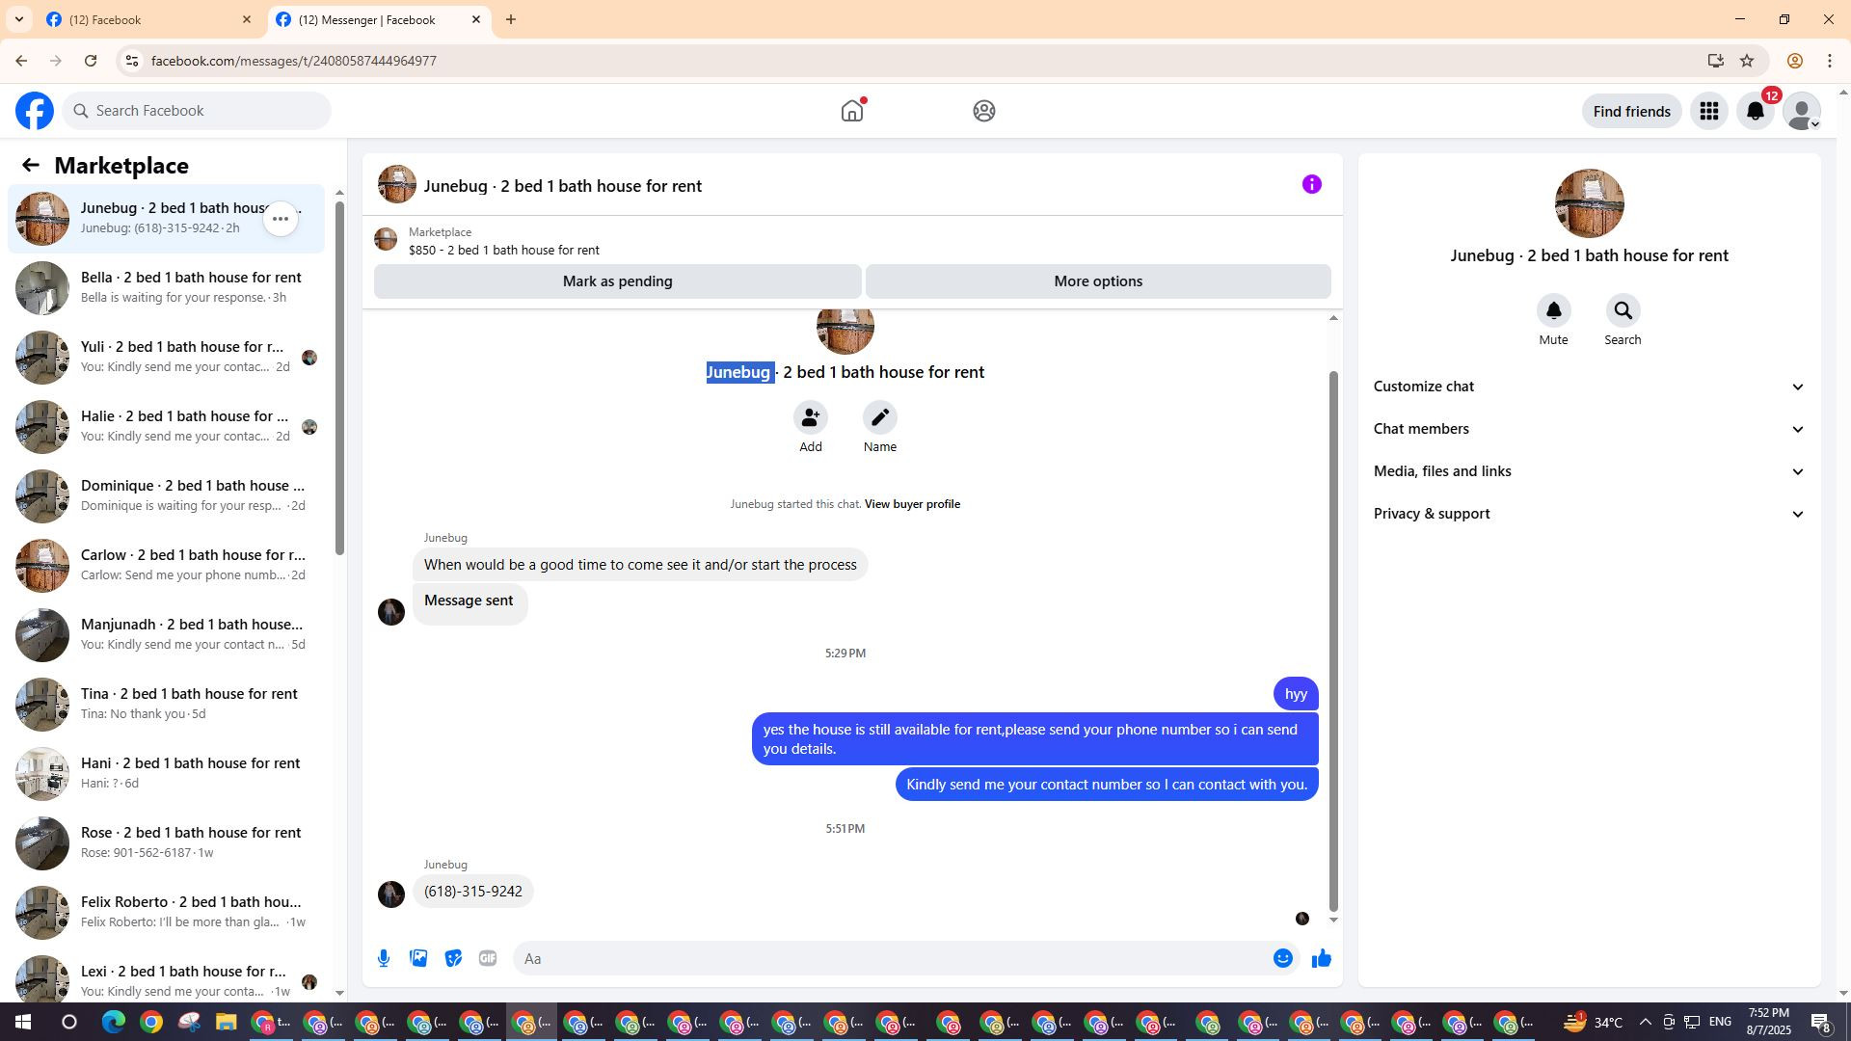Go back from Marketplace using arrow

point(31,165)
